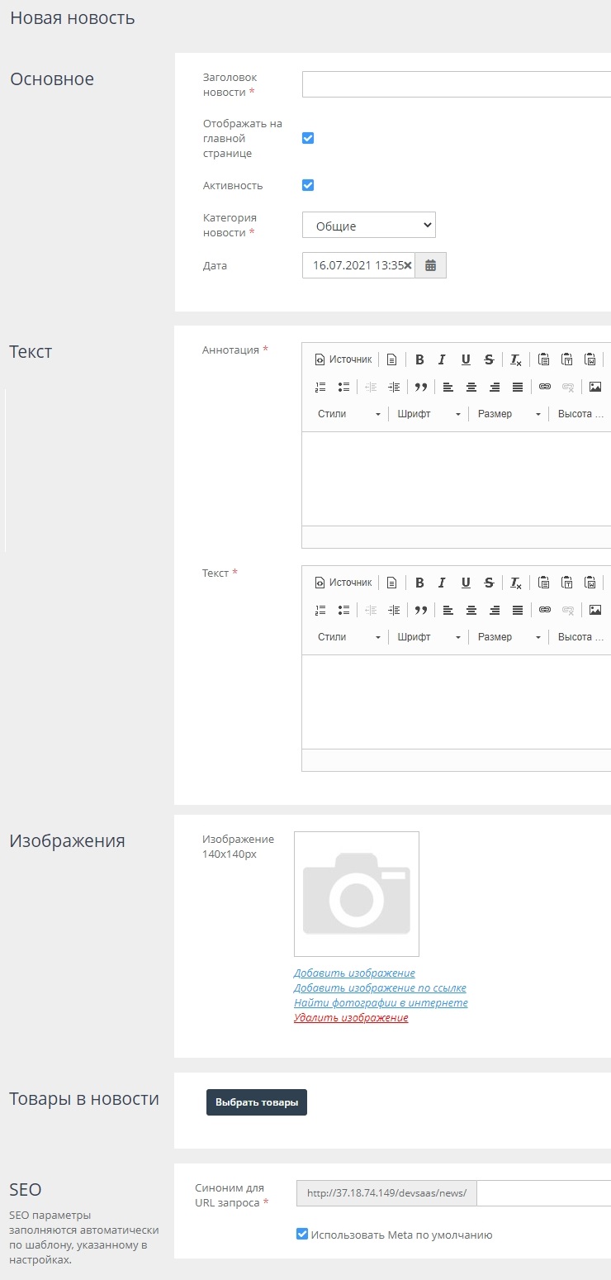Click 'Удалить изображение' red link
611x1280 pixels.
(351, 1018)
